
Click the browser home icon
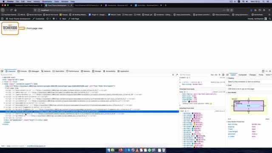point(16,10)
